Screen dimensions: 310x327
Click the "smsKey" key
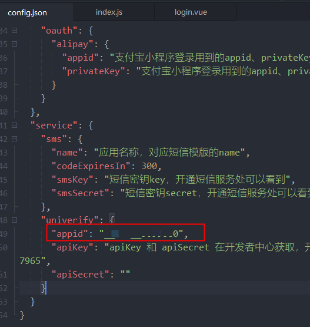pyautogui.click(x=72, y=180)
